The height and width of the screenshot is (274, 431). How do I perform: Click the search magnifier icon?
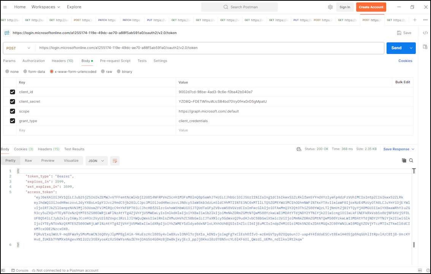(226, 7)
